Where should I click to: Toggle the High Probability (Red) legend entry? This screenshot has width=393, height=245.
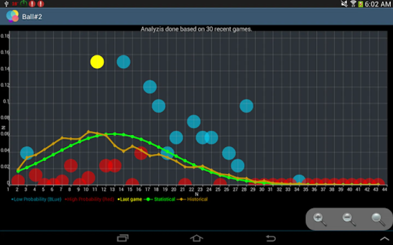pyautogui.click(x=90, y=199)
